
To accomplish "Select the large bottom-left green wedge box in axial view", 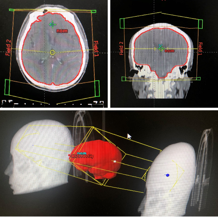I will tap(7, 88).
